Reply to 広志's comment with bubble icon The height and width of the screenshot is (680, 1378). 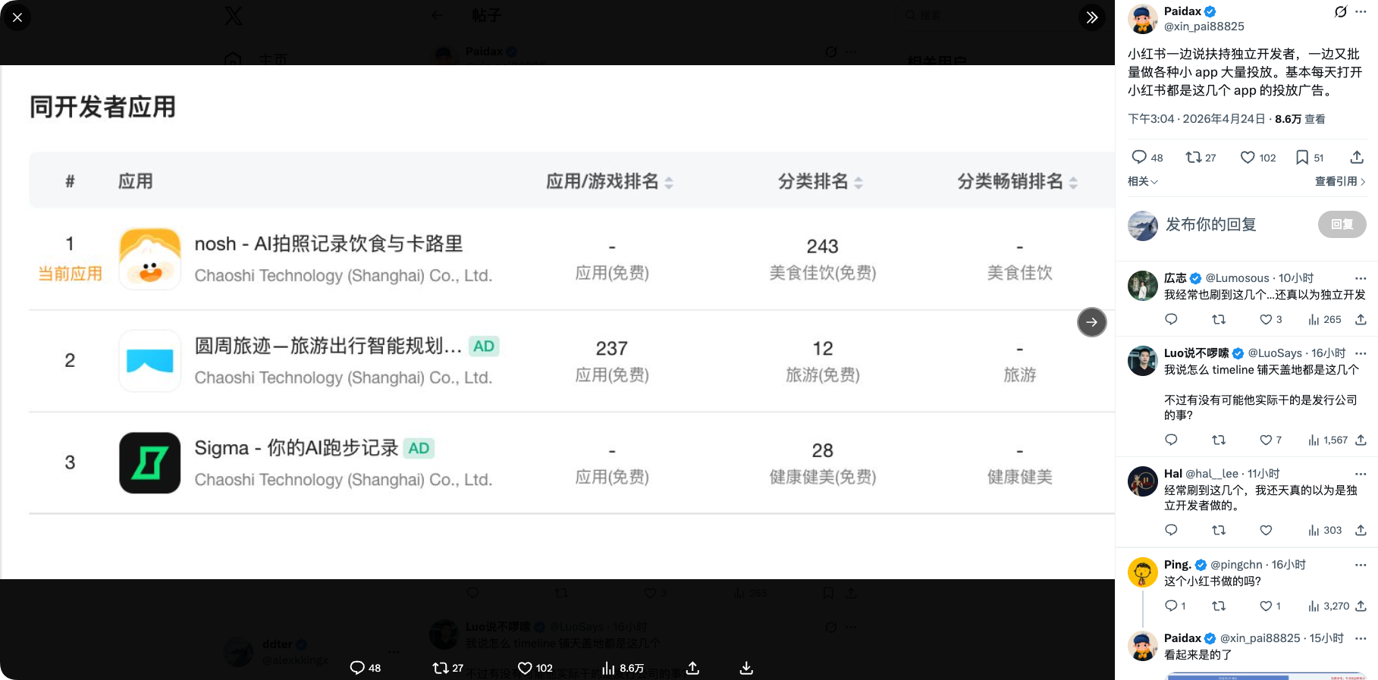coord(1171,319)
